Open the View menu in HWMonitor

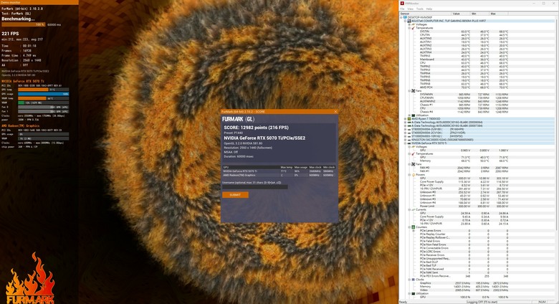(x=411, y=9)
